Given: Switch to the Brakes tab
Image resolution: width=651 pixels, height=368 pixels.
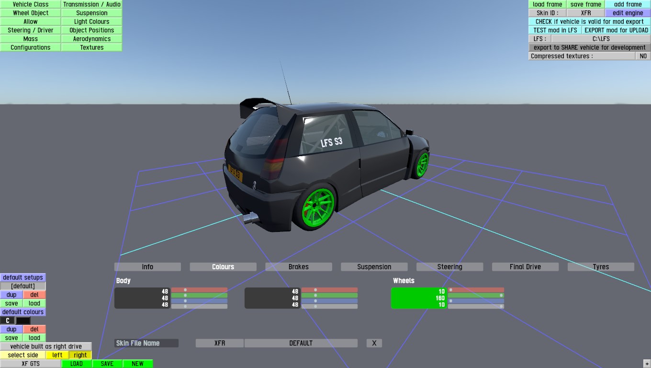Looking at the screenshot, I should click(x=299, y=267).
